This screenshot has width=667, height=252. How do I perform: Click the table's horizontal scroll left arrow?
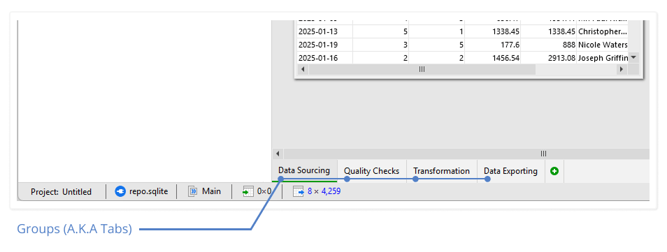(303, 69)
